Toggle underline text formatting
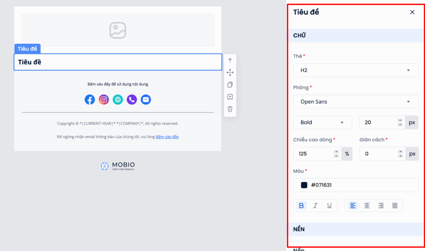The width and height of the screenshot is (425, 251). click(x=329, y=206)
